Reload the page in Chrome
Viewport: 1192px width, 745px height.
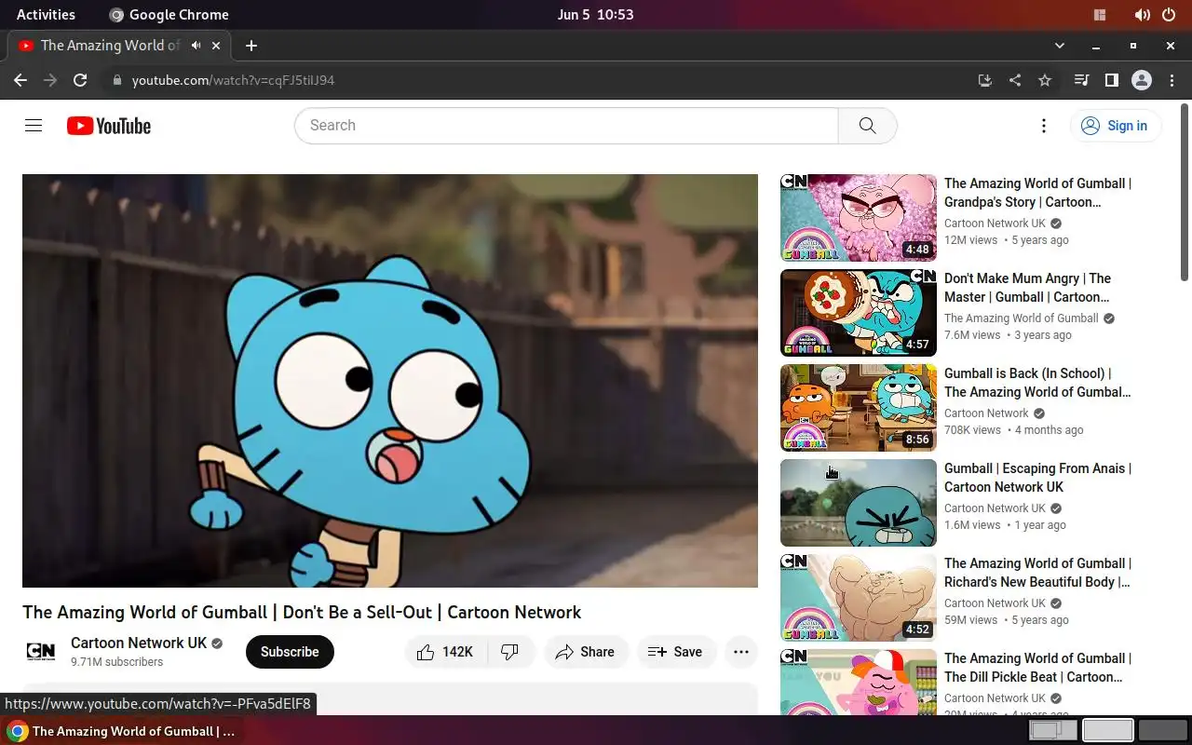pos(80,80)
